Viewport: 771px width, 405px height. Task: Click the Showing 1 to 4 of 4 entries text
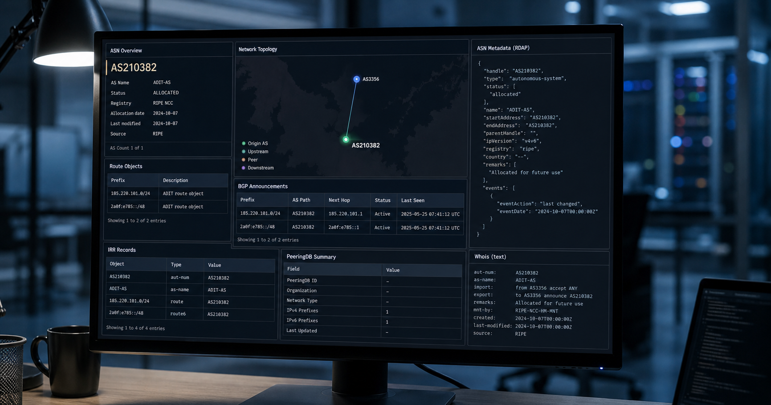coord(135,328)
